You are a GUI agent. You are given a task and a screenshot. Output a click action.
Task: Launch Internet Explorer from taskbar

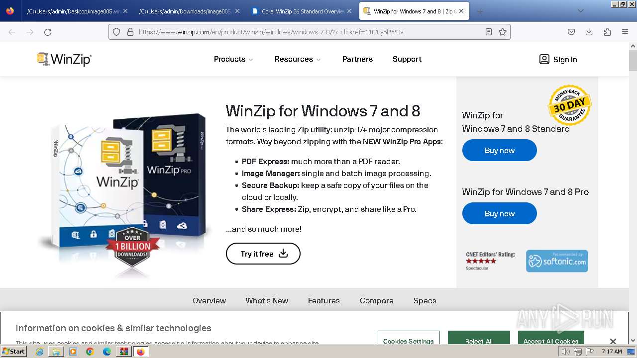pyautogui.click(x=39, y=352)
